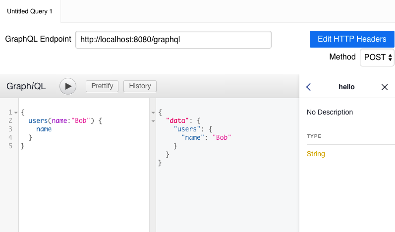Focus the GraphQL Endpoint URL field
This screenshot has height=232, width=395.
tap(173, 40)
